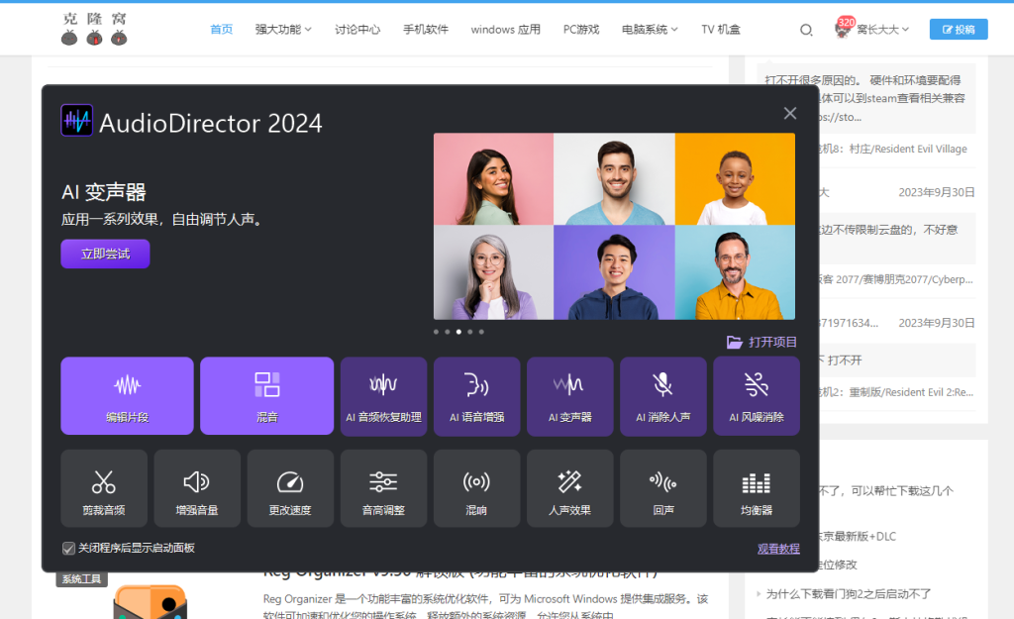The image size is (1014, 619).
Task: Open TV 机盒 navigation item
Action: [x=721, y=29]
